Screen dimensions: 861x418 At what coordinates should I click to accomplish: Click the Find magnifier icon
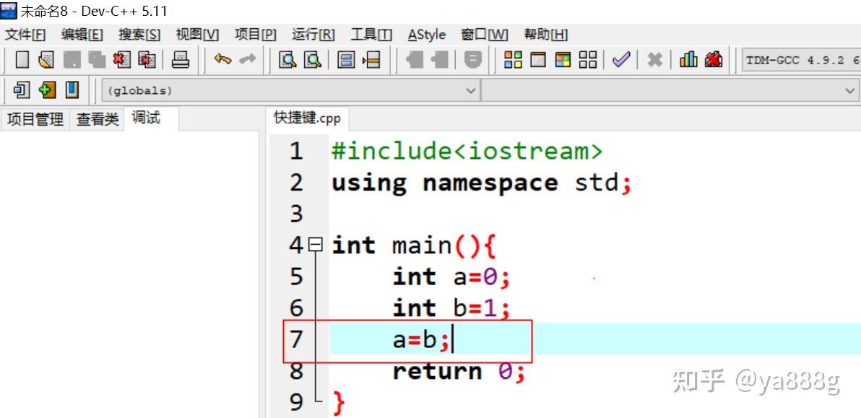(287, 59)
